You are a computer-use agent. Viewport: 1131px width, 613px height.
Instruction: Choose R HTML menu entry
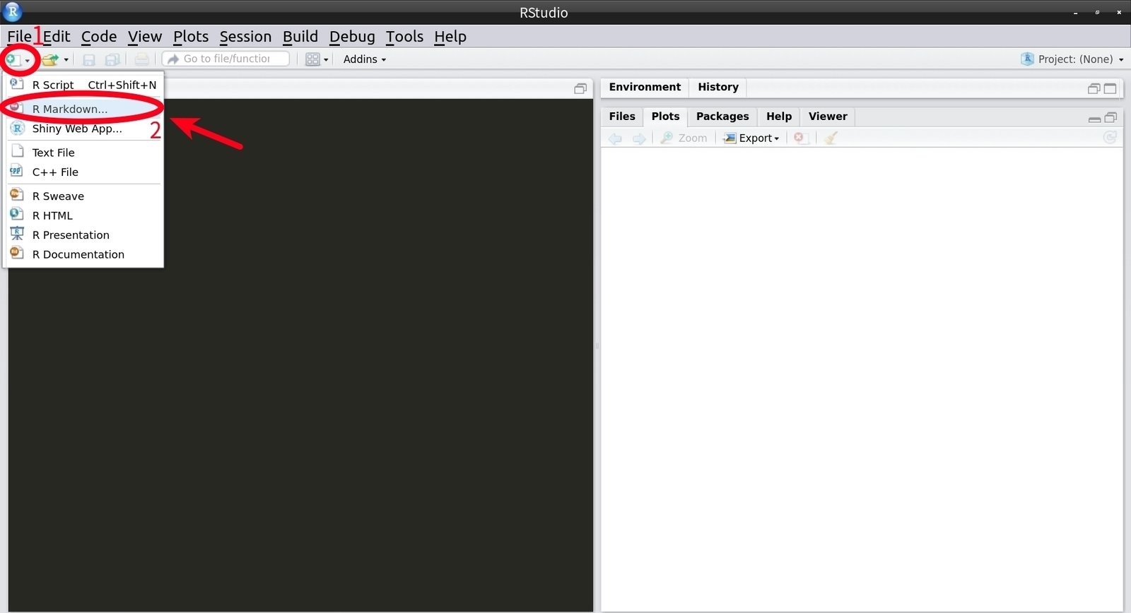coord(84,215)
